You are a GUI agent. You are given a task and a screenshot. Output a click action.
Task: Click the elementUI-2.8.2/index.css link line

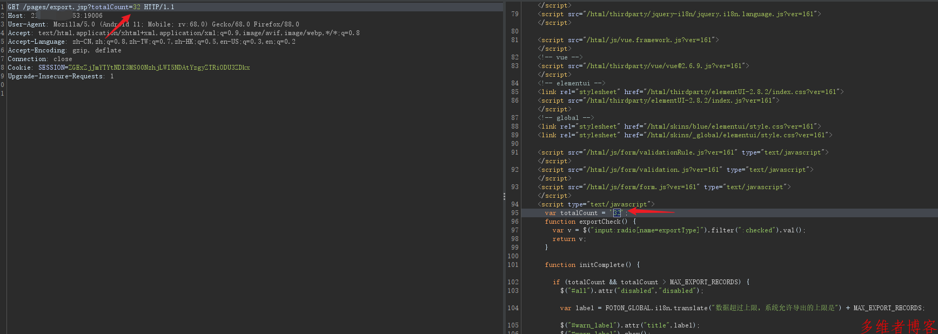point(691,92)
